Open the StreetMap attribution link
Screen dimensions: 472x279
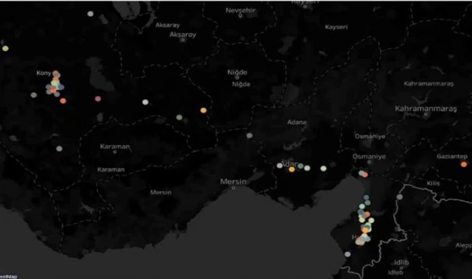(9, 276)
